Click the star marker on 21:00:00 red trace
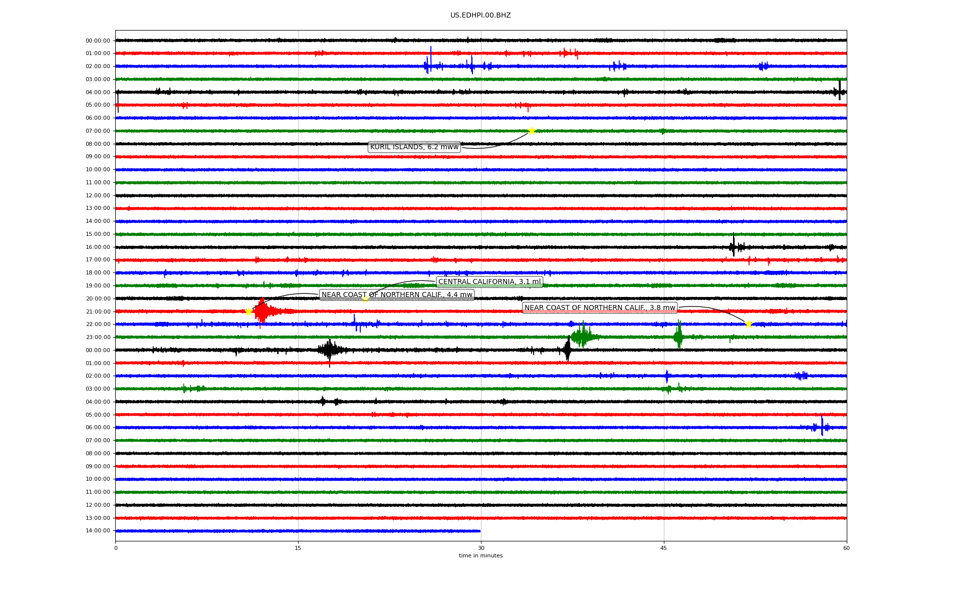 tap(249, 312)
